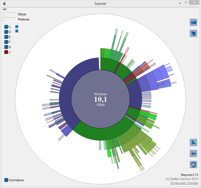Scan drive E:
201x188 pixels.
pyautogui.click(x=6, y=37)
